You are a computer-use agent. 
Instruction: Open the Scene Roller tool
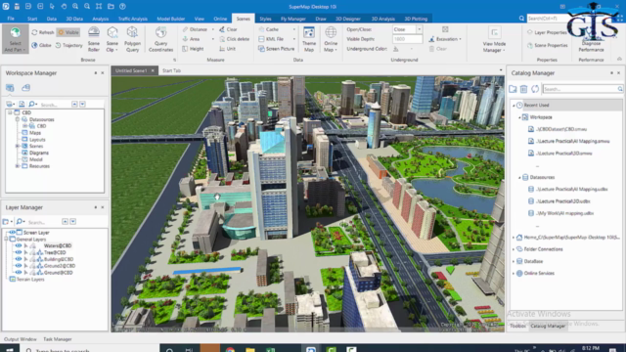coord(94,39)
